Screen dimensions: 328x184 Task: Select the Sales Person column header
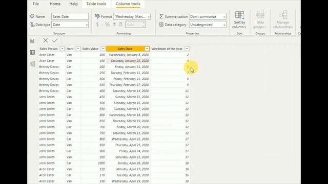pos(49,49)
